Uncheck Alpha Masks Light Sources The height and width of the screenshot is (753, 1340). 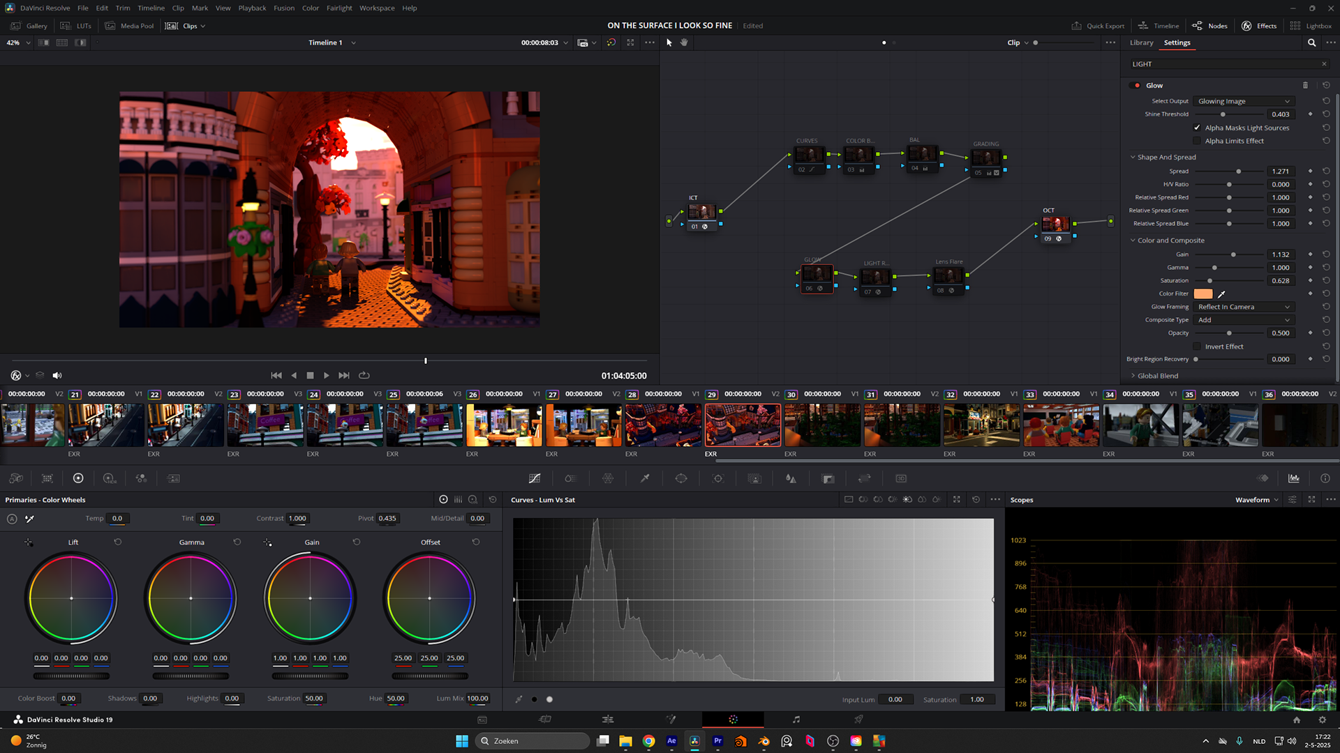point(1197,128)
